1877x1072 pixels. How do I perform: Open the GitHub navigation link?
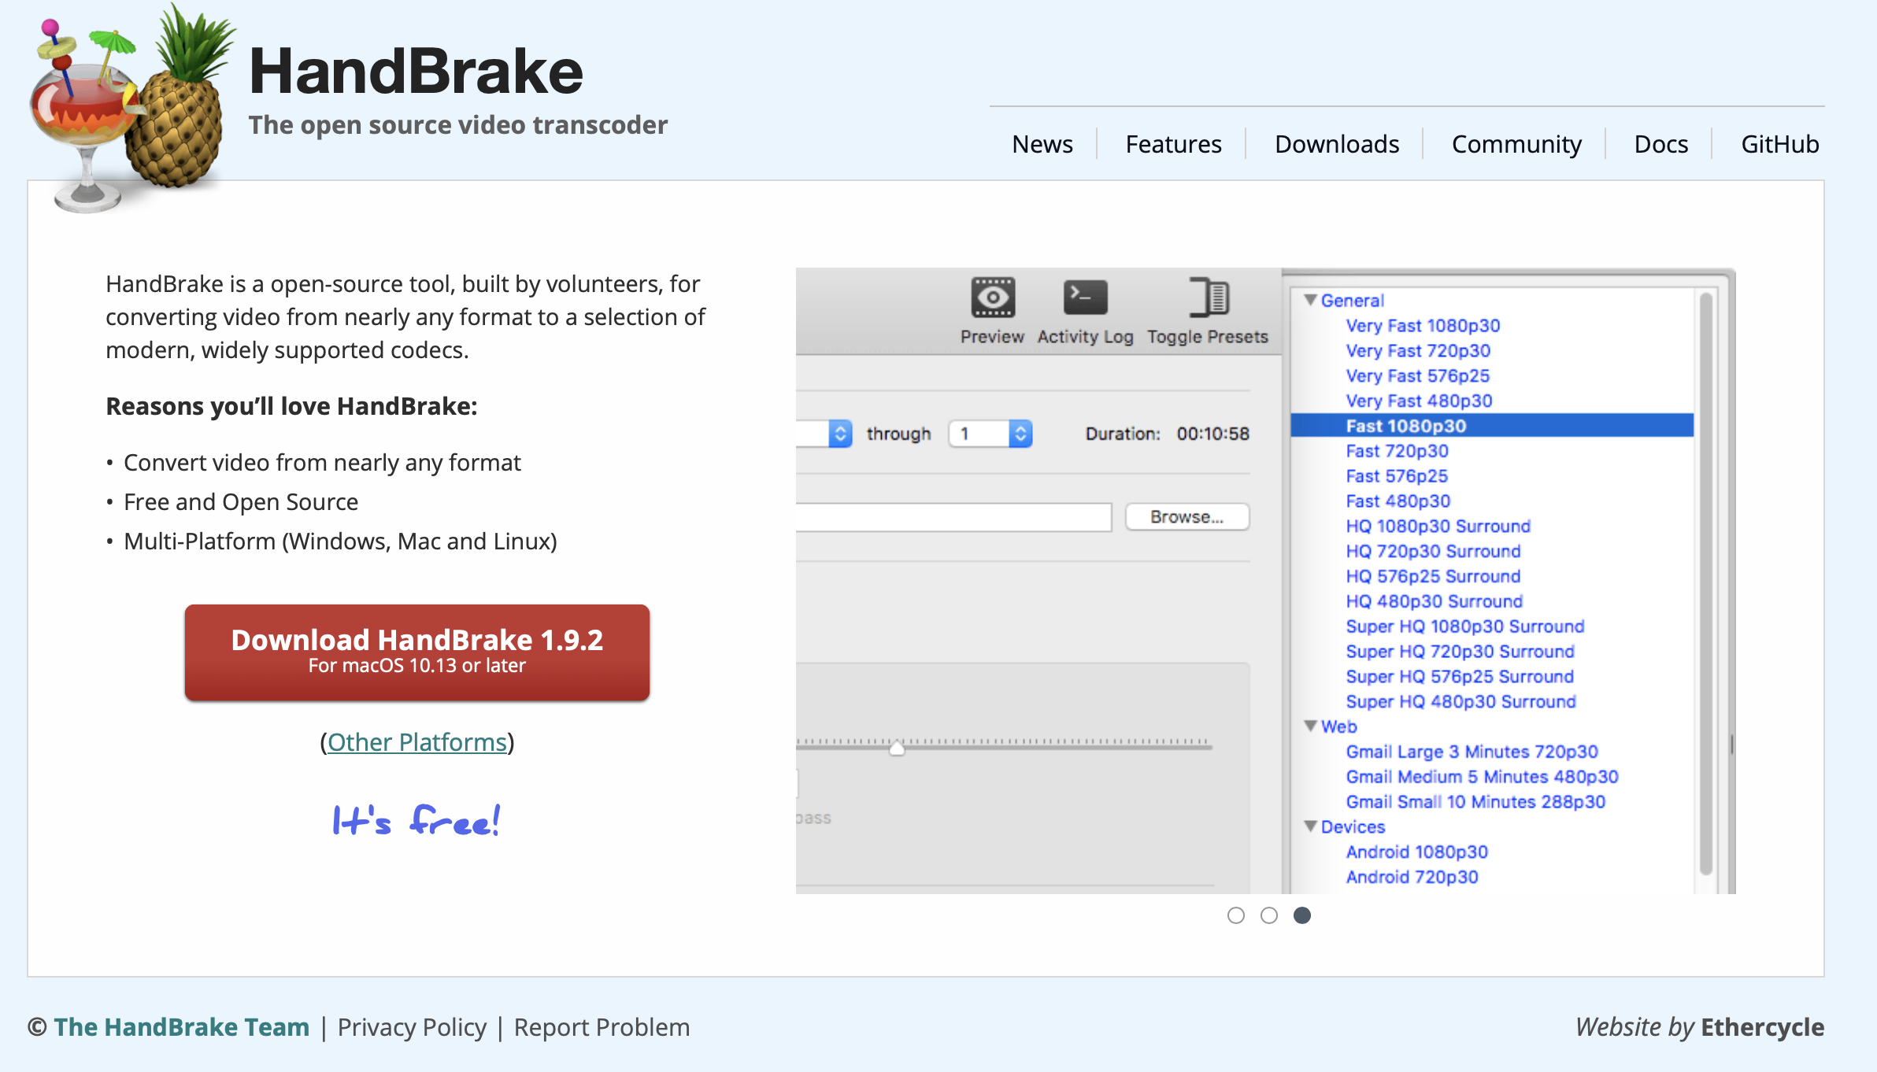[x=1779, y=144]
